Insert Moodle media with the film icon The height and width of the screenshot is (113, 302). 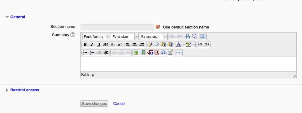coord(143,52)
